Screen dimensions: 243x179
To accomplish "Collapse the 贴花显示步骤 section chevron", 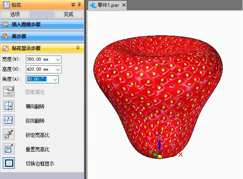I will coord(78,48).
